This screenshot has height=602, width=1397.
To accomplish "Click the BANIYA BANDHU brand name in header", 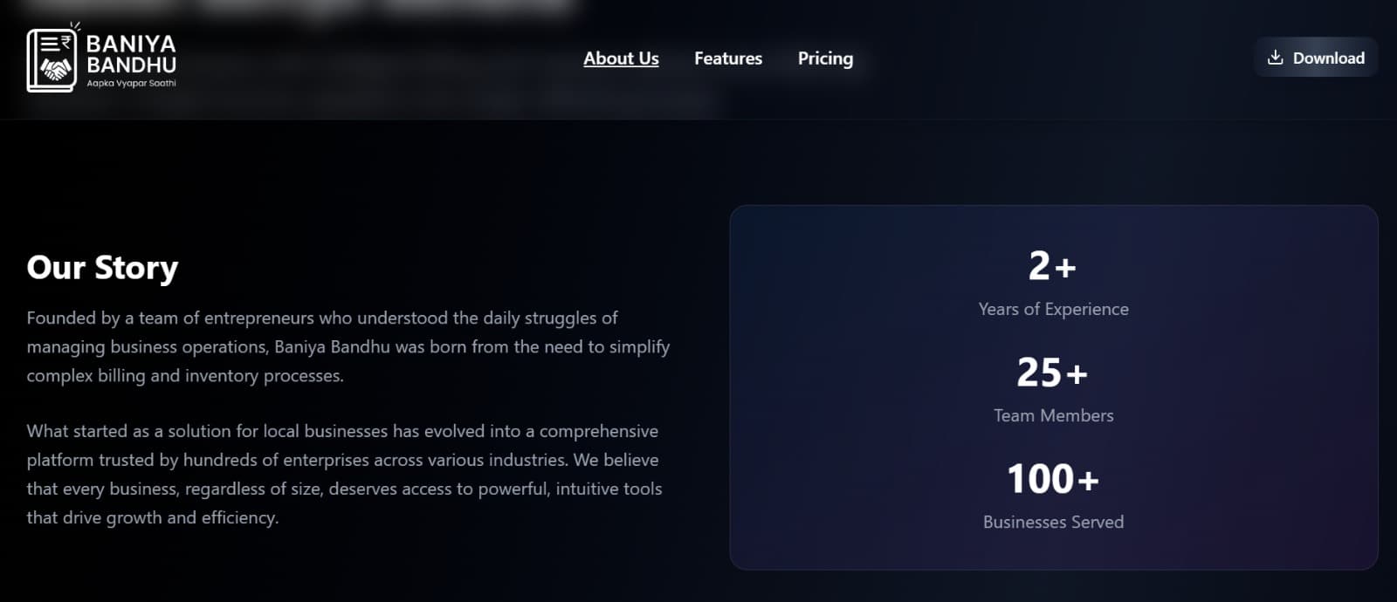I will click(x=131, y=53).
